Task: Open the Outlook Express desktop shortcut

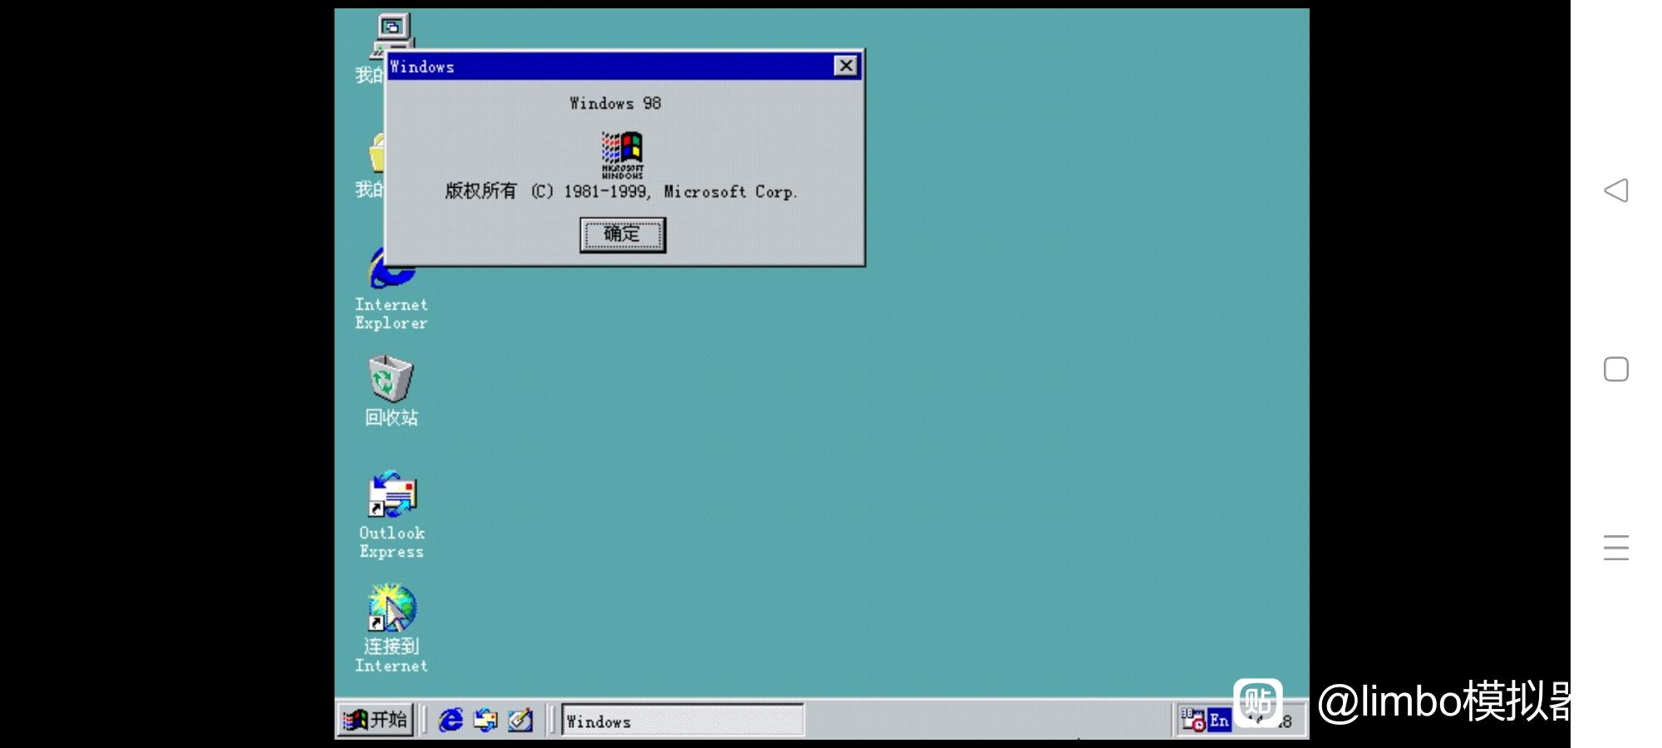Action: pyautogui.click(x=391, y=515)
